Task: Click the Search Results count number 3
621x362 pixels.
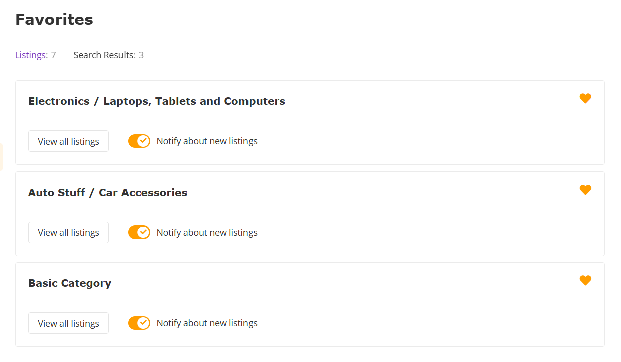Action: [141, 55]
